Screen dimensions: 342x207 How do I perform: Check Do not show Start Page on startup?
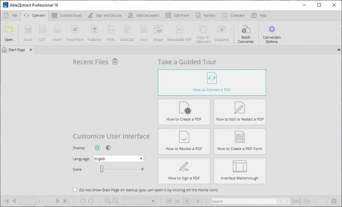coord(75,190)
